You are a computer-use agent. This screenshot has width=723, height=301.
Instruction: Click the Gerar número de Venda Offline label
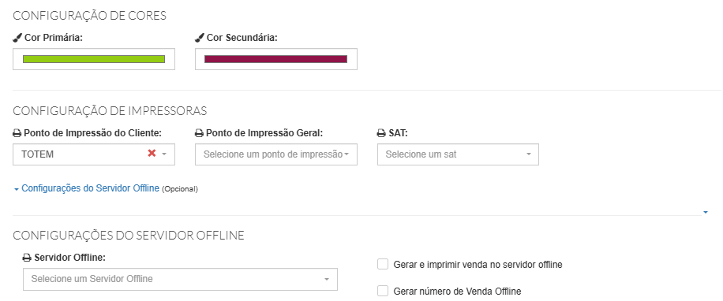pyautogui.click(x=458, y=292)
